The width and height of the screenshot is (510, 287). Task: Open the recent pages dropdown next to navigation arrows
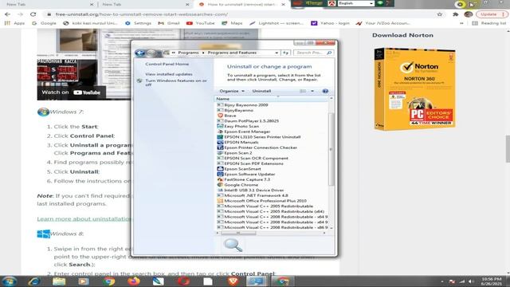pos(159,53)
